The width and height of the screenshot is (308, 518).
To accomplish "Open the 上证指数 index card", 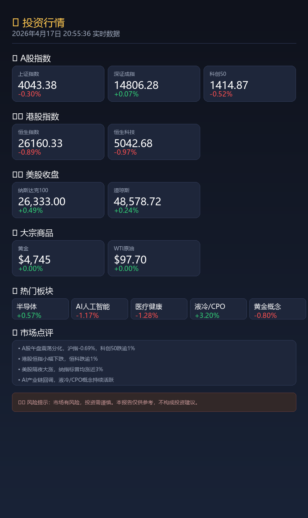I will click(x=58, y=84).
